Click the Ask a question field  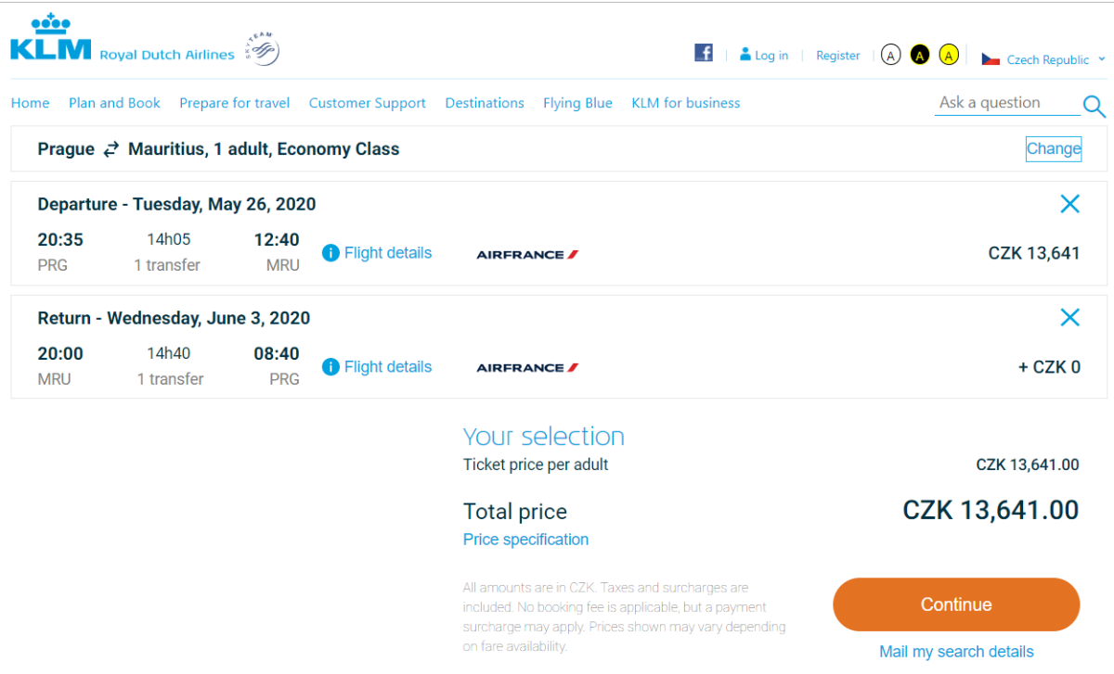[x=1006, y=103]
